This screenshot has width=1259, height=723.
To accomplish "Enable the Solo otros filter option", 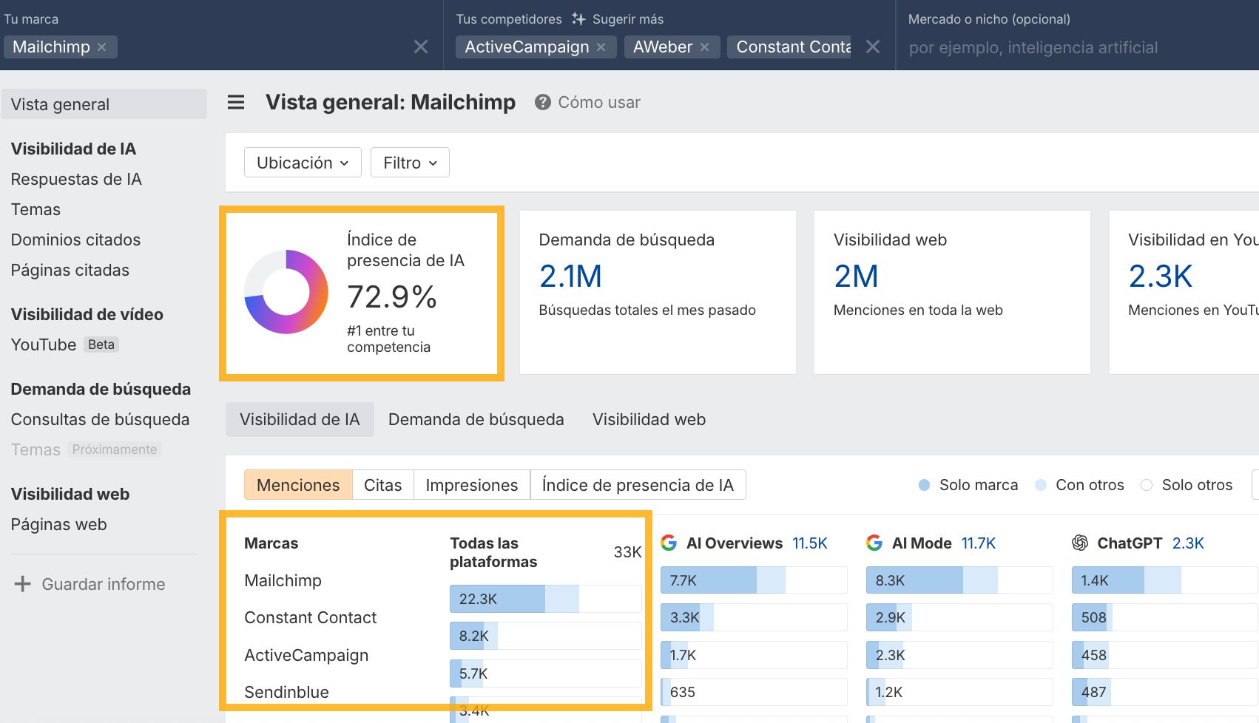I will (1147, 485).
